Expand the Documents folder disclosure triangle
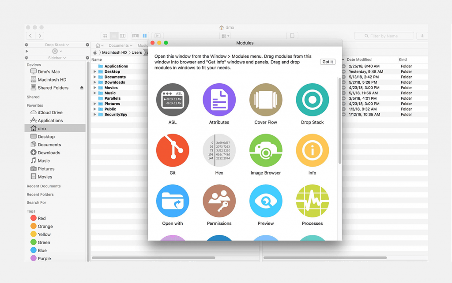 point(94,77)
